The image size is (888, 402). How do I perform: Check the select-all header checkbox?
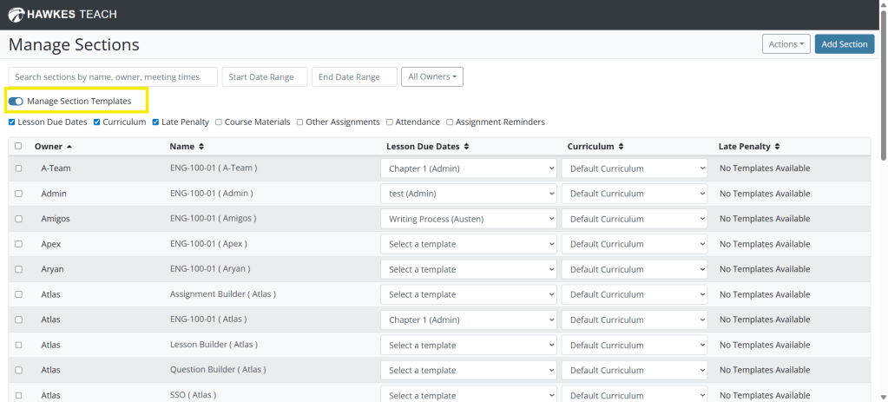click(19, 146)
